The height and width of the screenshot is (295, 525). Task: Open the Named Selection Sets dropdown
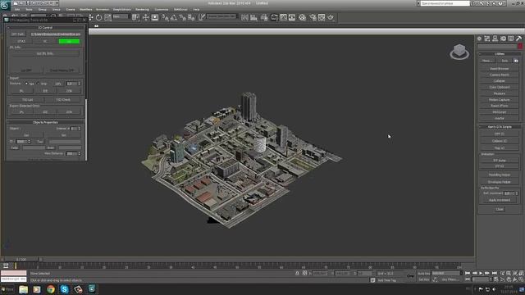pyautogui.click(x=221, y=16)
